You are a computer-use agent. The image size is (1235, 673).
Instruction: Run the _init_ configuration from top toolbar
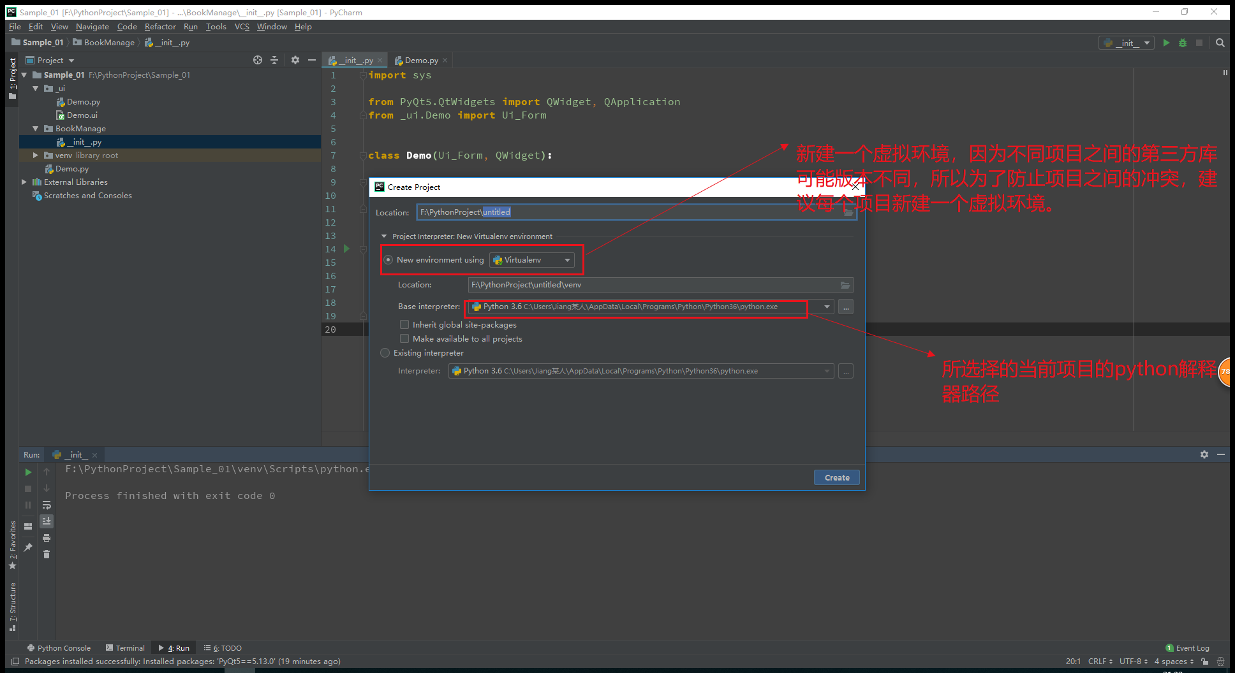(1166, 43)
